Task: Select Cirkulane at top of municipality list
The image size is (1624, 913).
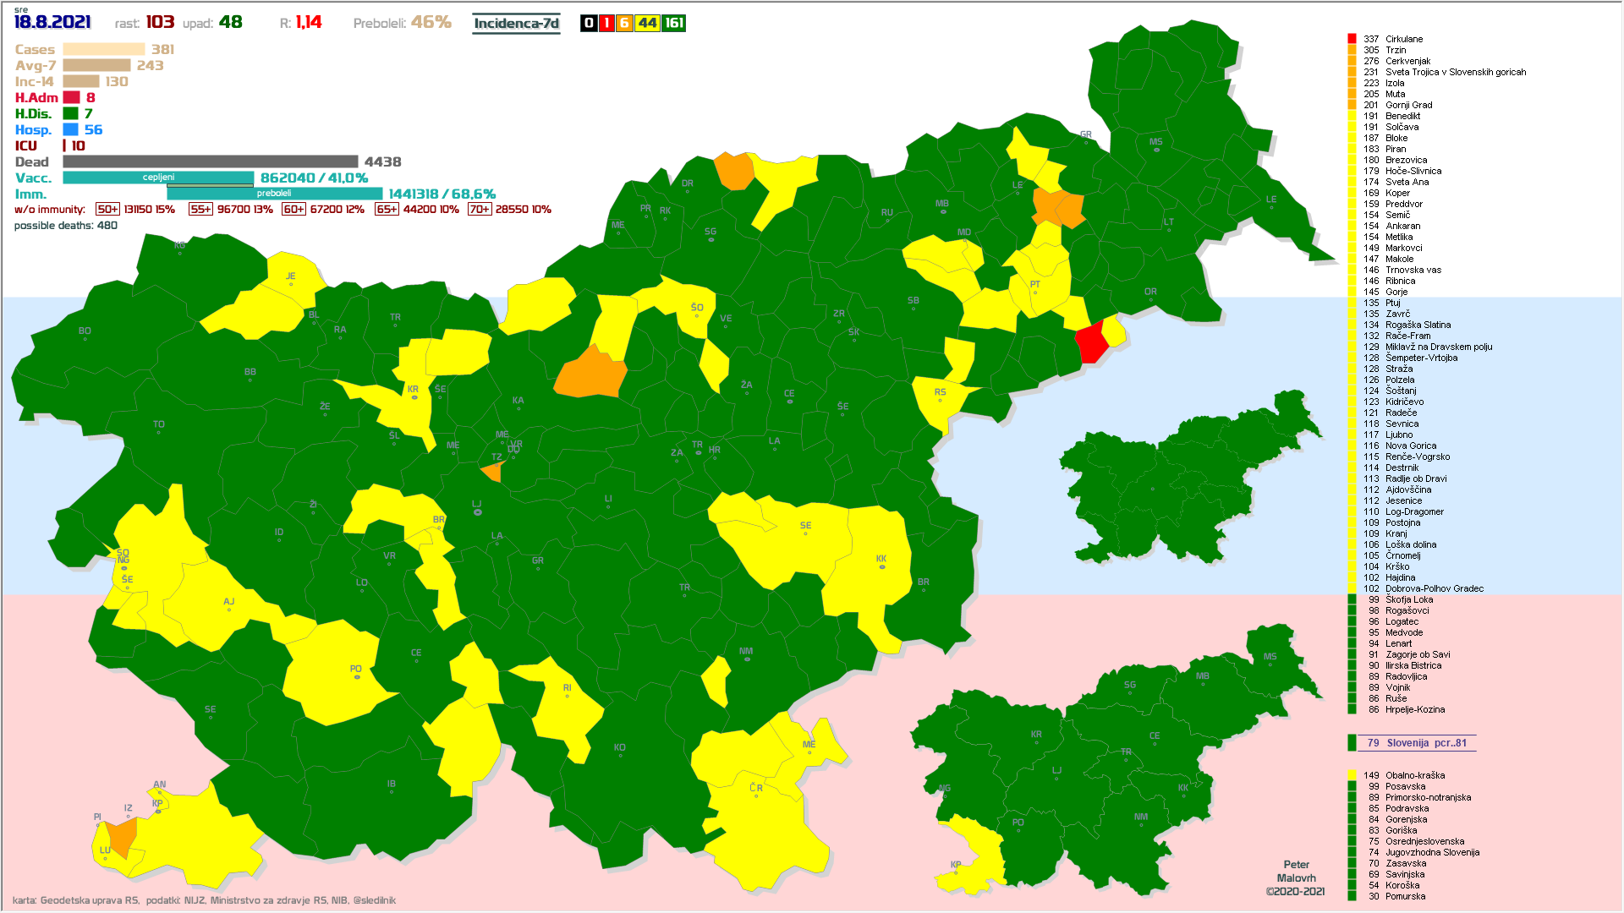Action: (x=1403, y=39)
